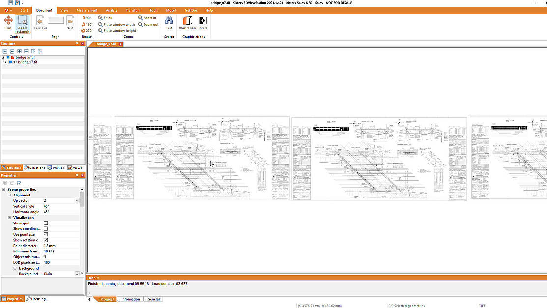Uncheck Use point size

pyautogui.click(x=46, y=234)
